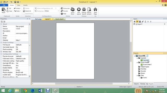Toggle Layer 0 visibility checkbox
Image resolution: width=167 pixels, height=93 pixels.
pos(134,24)
